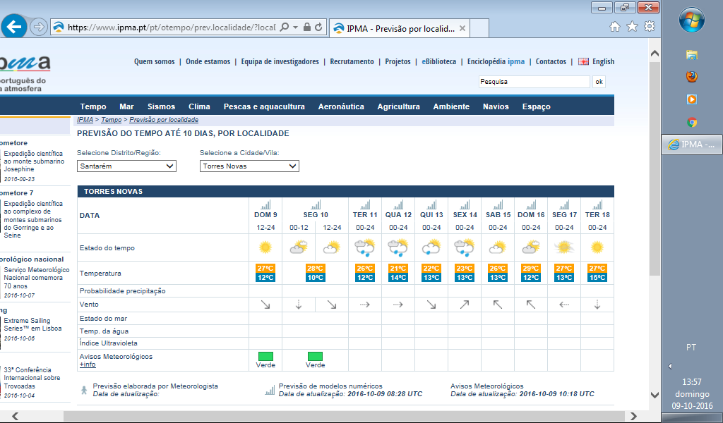Viewport: 723px width, 423px height.
Task: Click the IPMA taskbar window button
Action: [692, 145]
